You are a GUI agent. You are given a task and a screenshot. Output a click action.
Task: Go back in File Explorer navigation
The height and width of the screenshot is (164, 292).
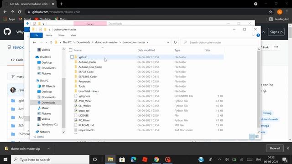pos(34,42)
